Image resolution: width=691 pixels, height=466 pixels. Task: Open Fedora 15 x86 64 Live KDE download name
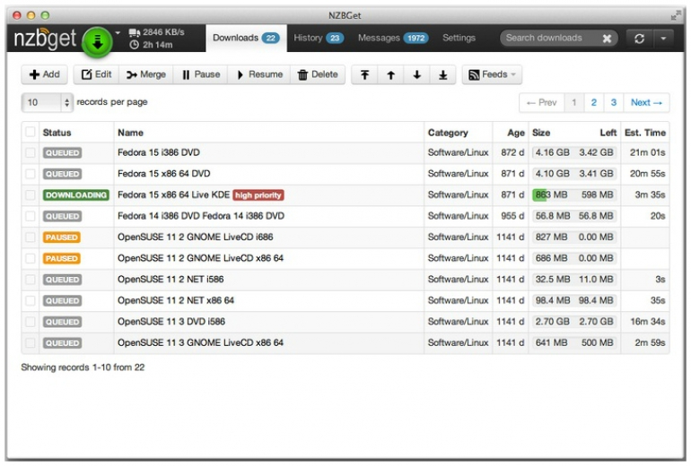pyautogui.click(x=173, y=195)
